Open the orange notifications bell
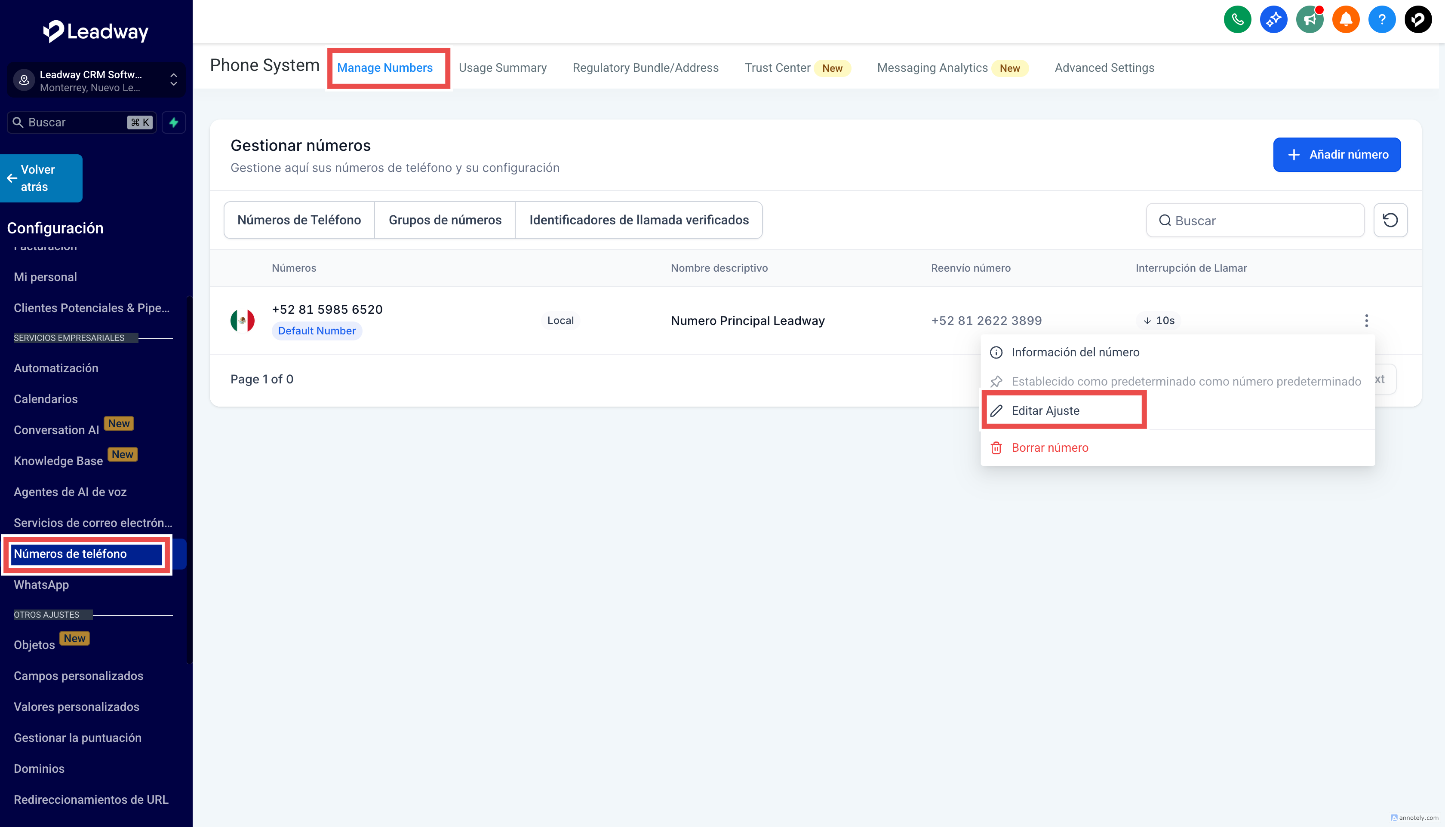1445x827 pixels. pyautogui.click(x=1346, y=20)
